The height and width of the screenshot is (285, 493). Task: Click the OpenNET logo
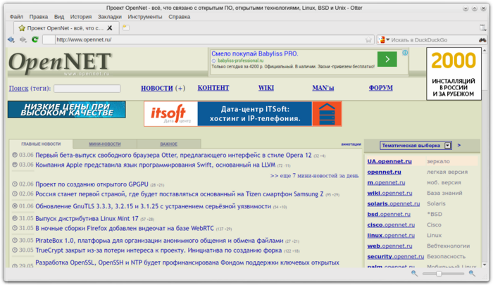coord(60,63)
